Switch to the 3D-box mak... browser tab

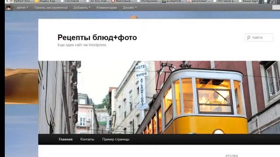click(97, 1)
